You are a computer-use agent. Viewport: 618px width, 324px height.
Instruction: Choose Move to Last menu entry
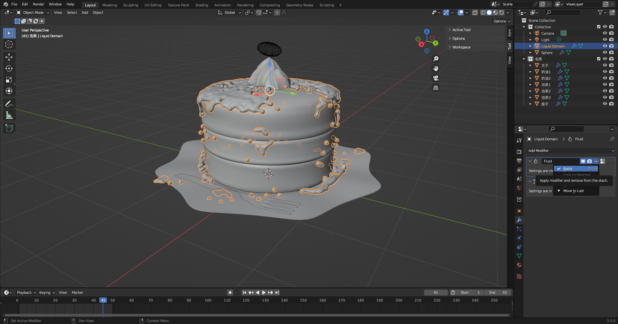[576, 191]
